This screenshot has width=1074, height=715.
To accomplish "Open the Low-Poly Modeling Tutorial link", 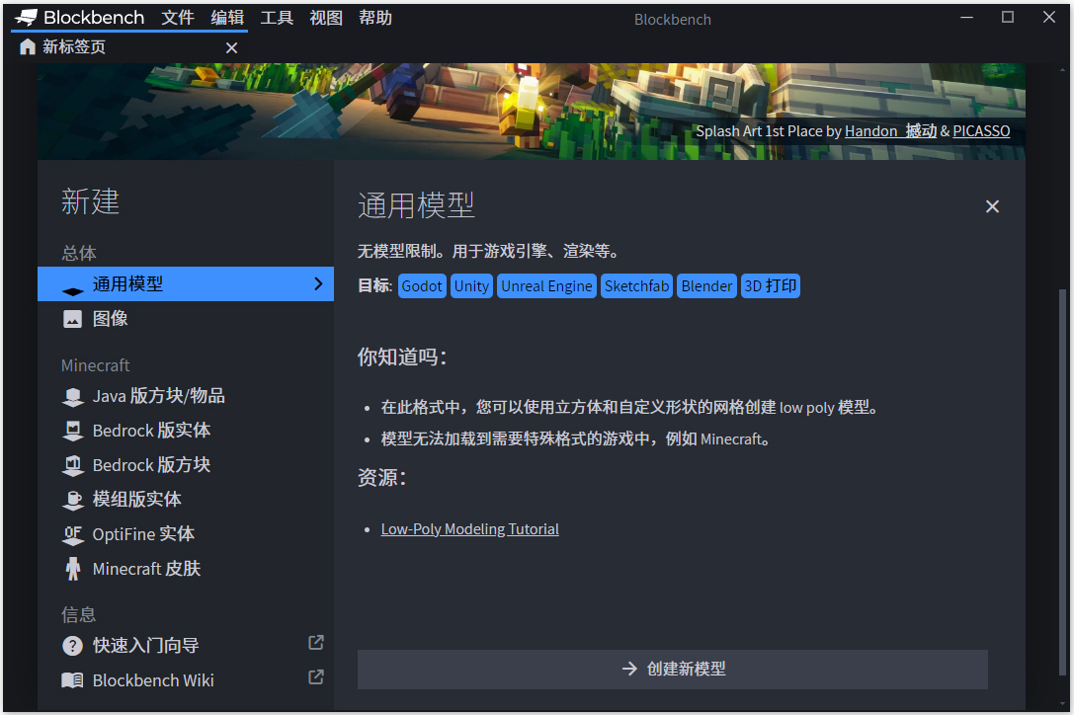I will click(x=469, y=528).
